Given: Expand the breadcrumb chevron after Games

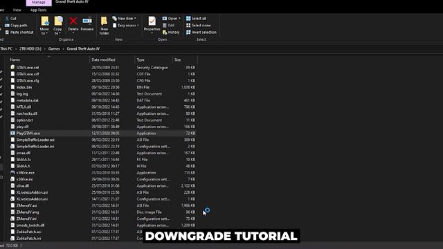Looking at the screenshot, I should tap(63, 49).
